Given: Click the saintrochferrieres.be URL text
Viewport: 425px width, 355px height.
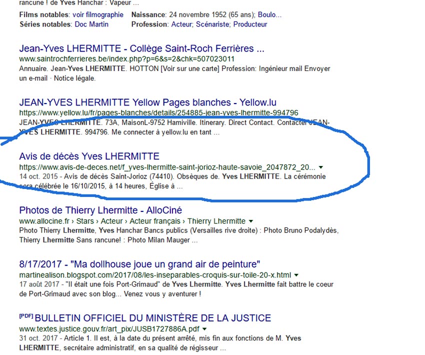Looking at the screenshot, I should [126, 59].
